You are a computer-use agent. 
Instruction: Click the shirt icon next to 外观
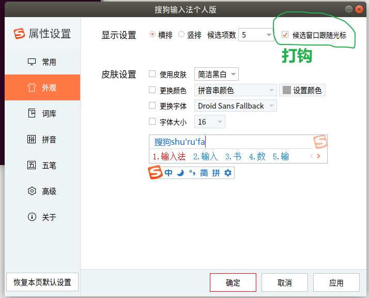(32, 87)
